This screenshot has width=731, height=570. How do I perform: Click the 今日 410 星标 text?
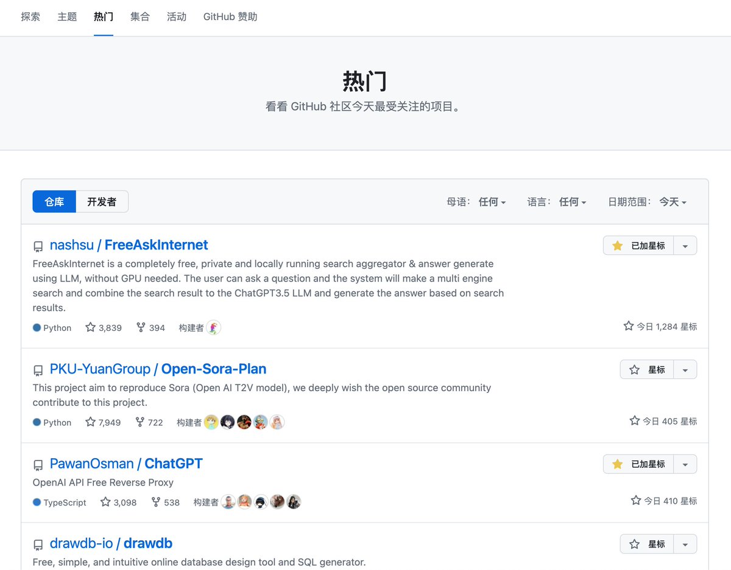tap(664, 501)
